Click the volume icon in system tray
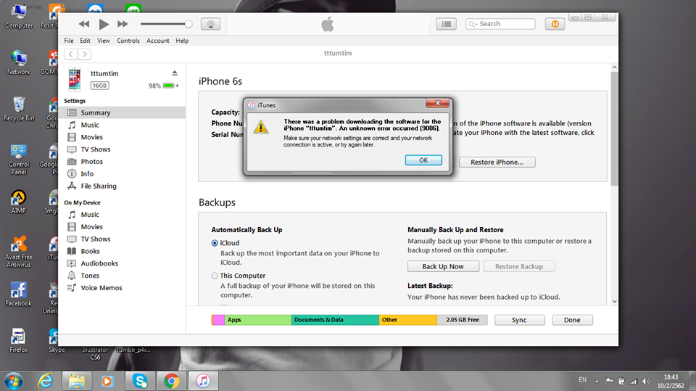The height and width of the screenshot is (391, 696). point(646,382)
